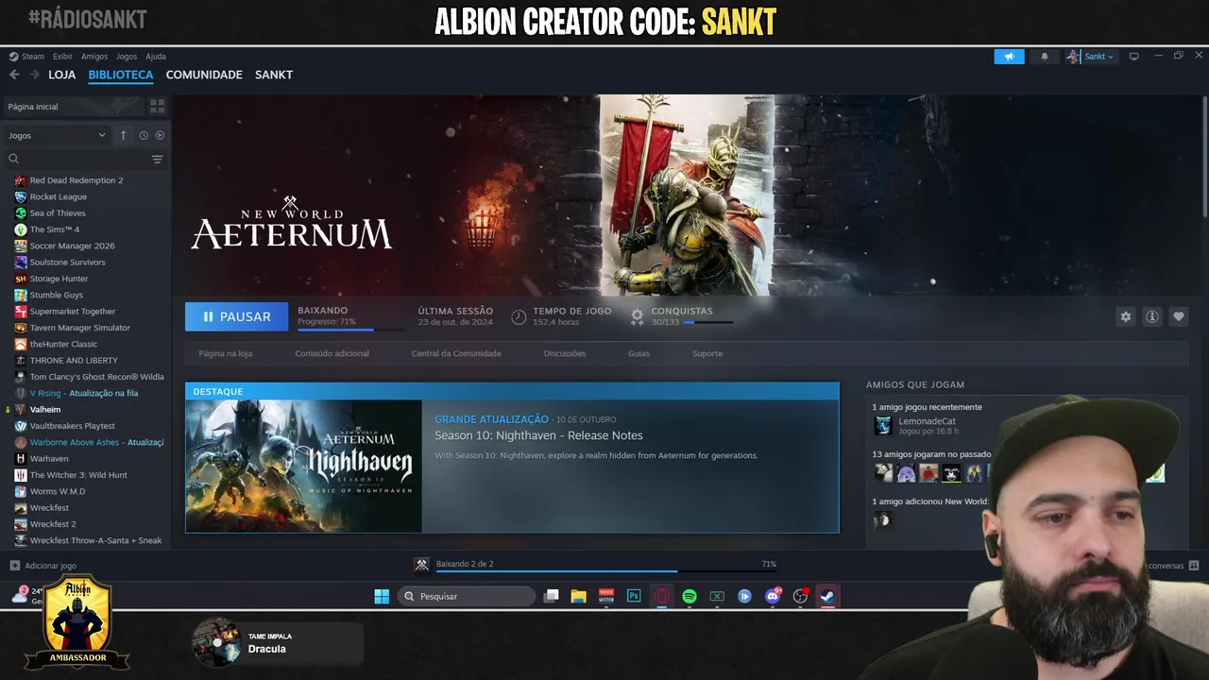
Task: Show New World game info icon
Action: coord(1151,316)
